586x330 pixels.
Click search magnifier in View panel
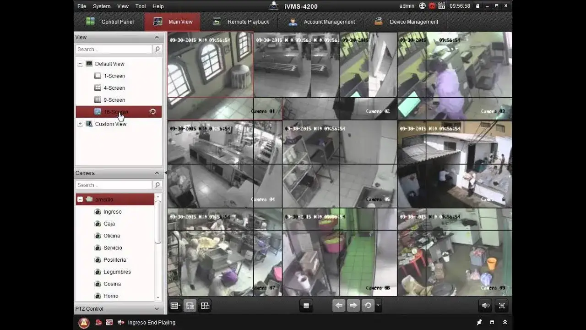(157, 49)
